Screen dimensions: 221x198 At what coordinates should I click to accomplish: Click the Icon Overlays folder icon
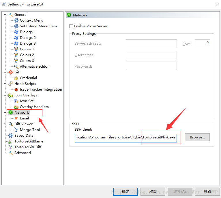point(11,95)
